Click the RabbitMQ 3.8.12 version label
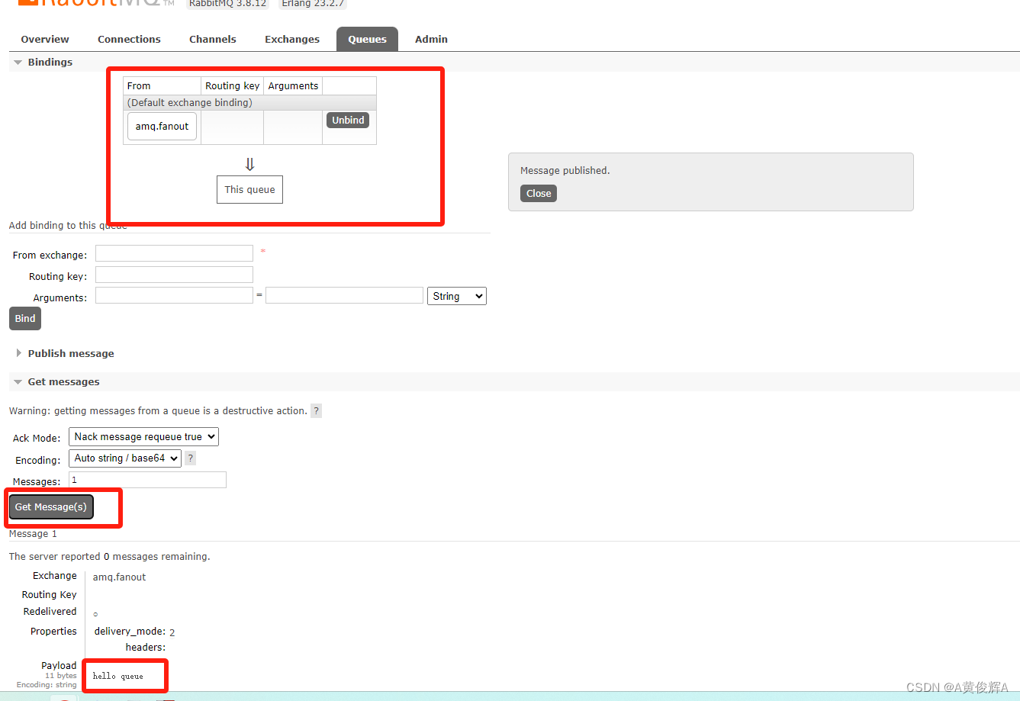Image resolution: width=1020 pixels, height=701 pixels. (x=227, y=3)
